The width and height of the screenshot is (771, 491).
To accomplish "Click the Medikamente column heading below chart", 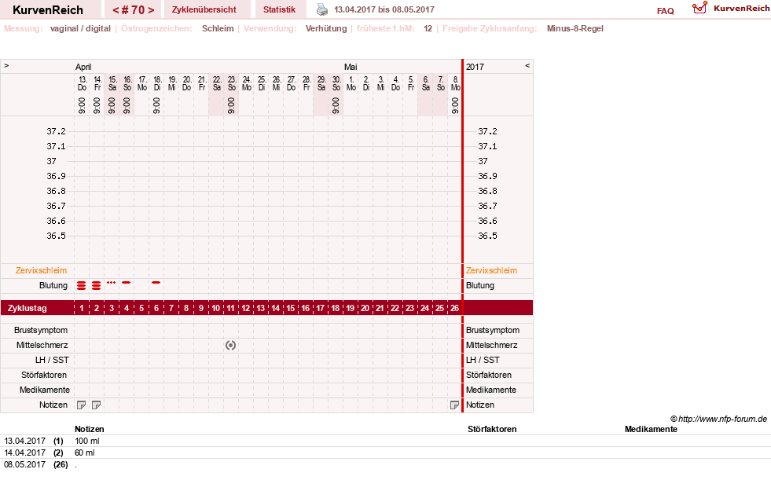I will (651, 429).
